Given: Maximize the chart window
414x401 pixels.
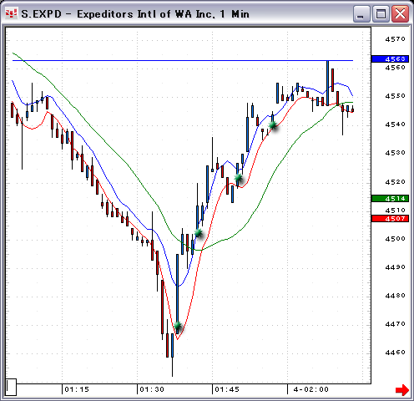Looking at the screenshot, I should (381, 13).
